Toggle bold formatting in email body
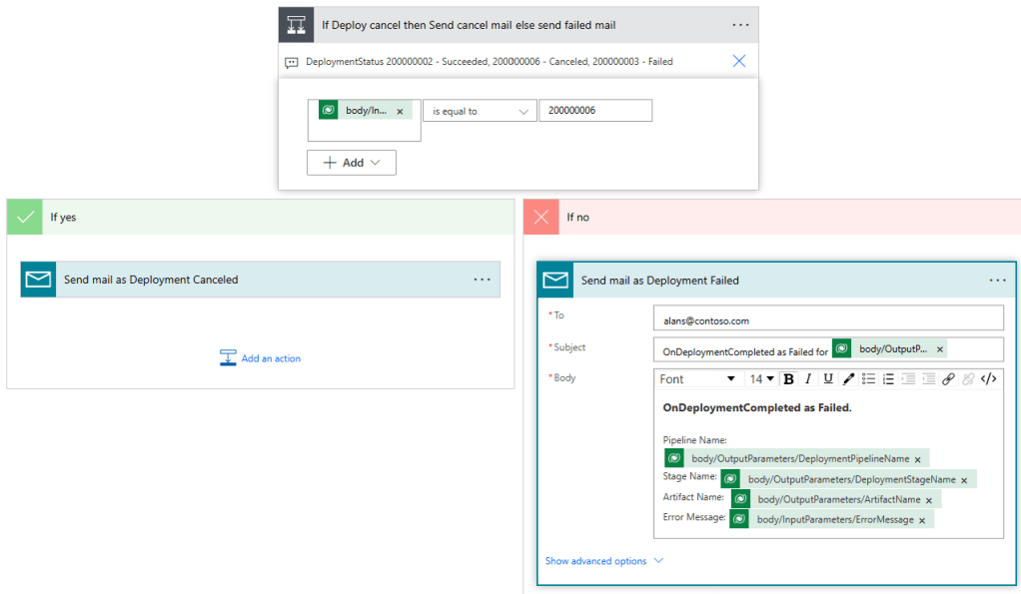The width and height of the screenshot is (1021, 594). pos(788,379)
